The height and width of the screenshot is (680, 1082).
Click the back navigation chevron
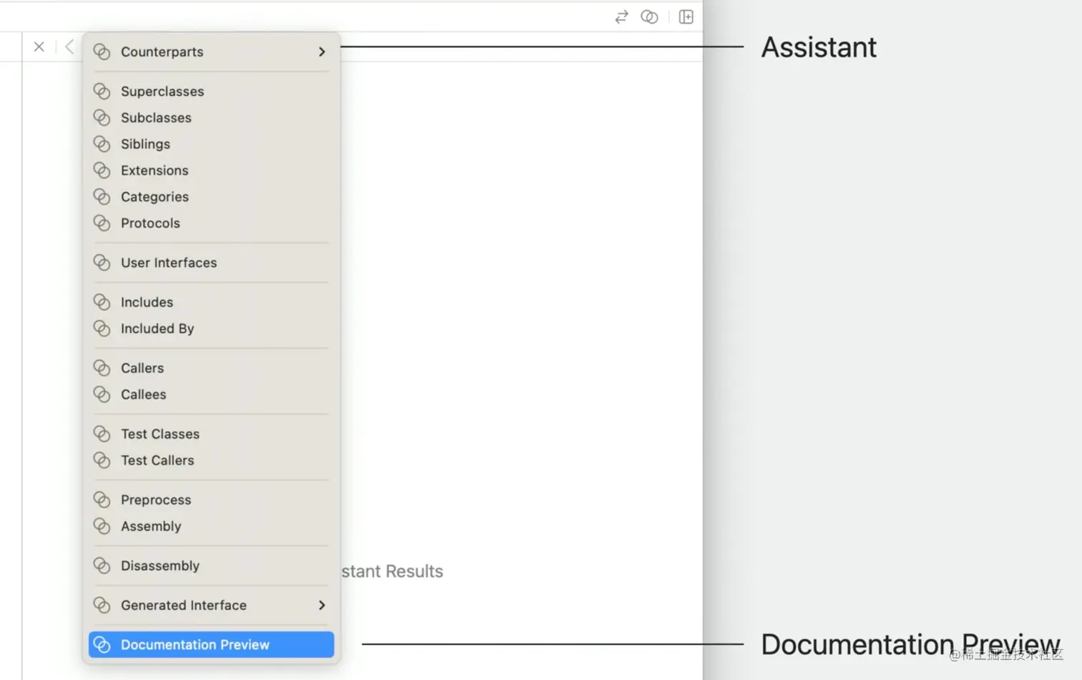click(x=69, y=46)
